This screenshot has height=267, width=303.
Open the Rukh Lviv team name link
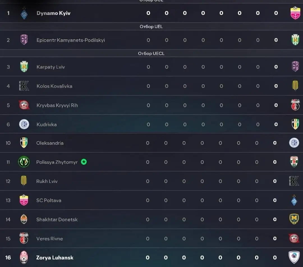(x=47, y=181)
